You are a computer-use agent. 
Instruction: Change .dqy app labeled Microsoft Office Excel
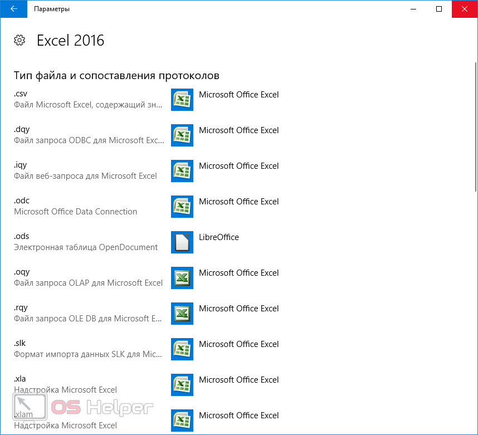238,130
